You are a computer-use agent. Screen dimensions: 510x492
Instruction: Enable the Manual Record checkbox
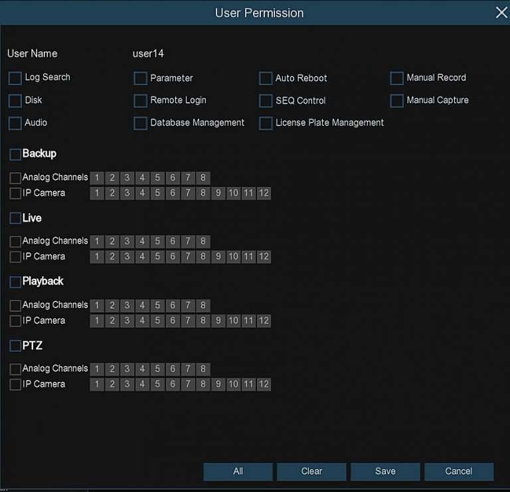(397, 78)
